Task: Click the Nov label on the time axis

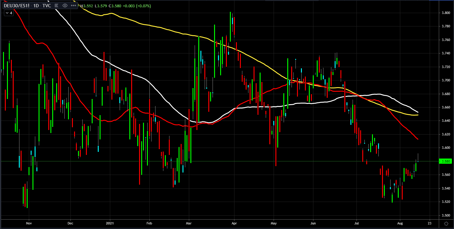Action: pos(29,223)
